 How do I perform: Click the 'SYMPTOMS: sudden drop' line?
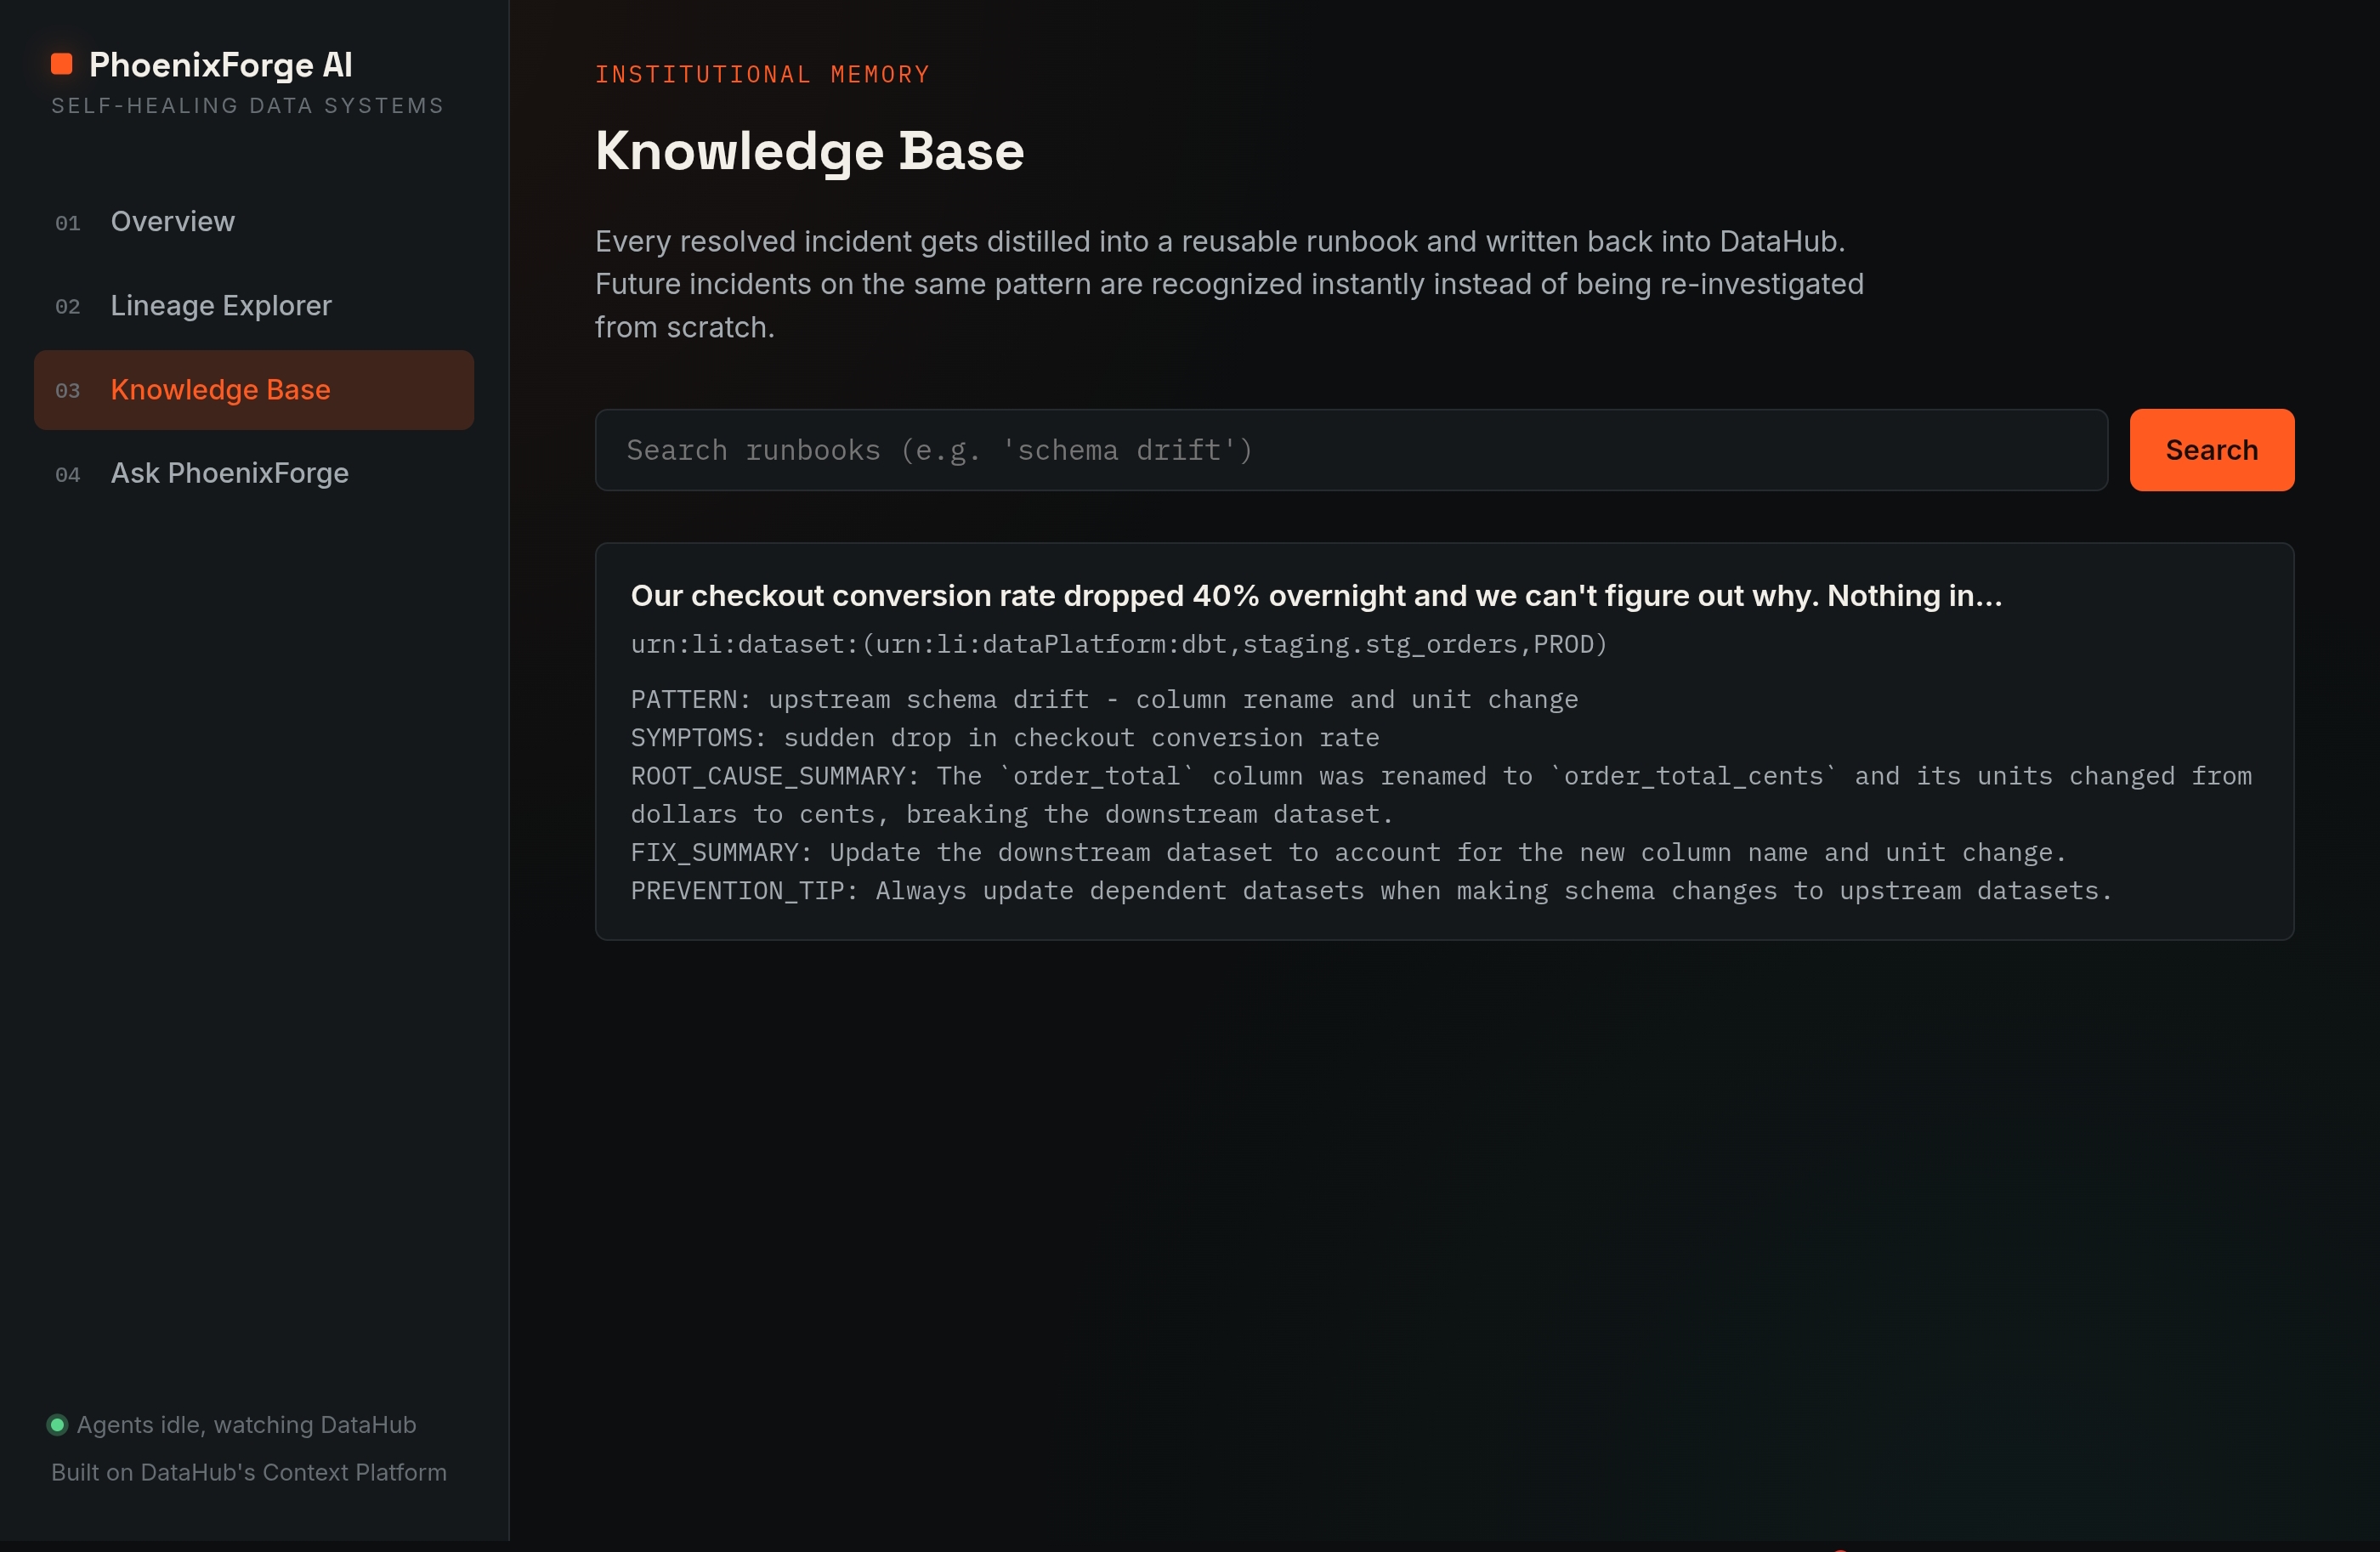click(x=1004, y=738)
